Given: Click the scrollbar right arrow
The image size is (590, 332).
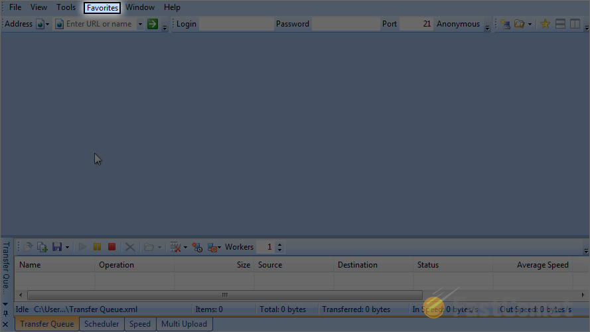Looking at the screenshot, I should pos(583,295).
